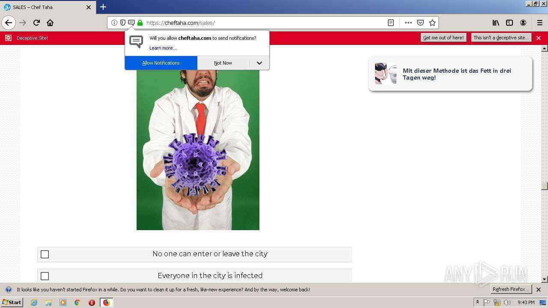Click the notification permission icon in the address bar

[131, 23]
